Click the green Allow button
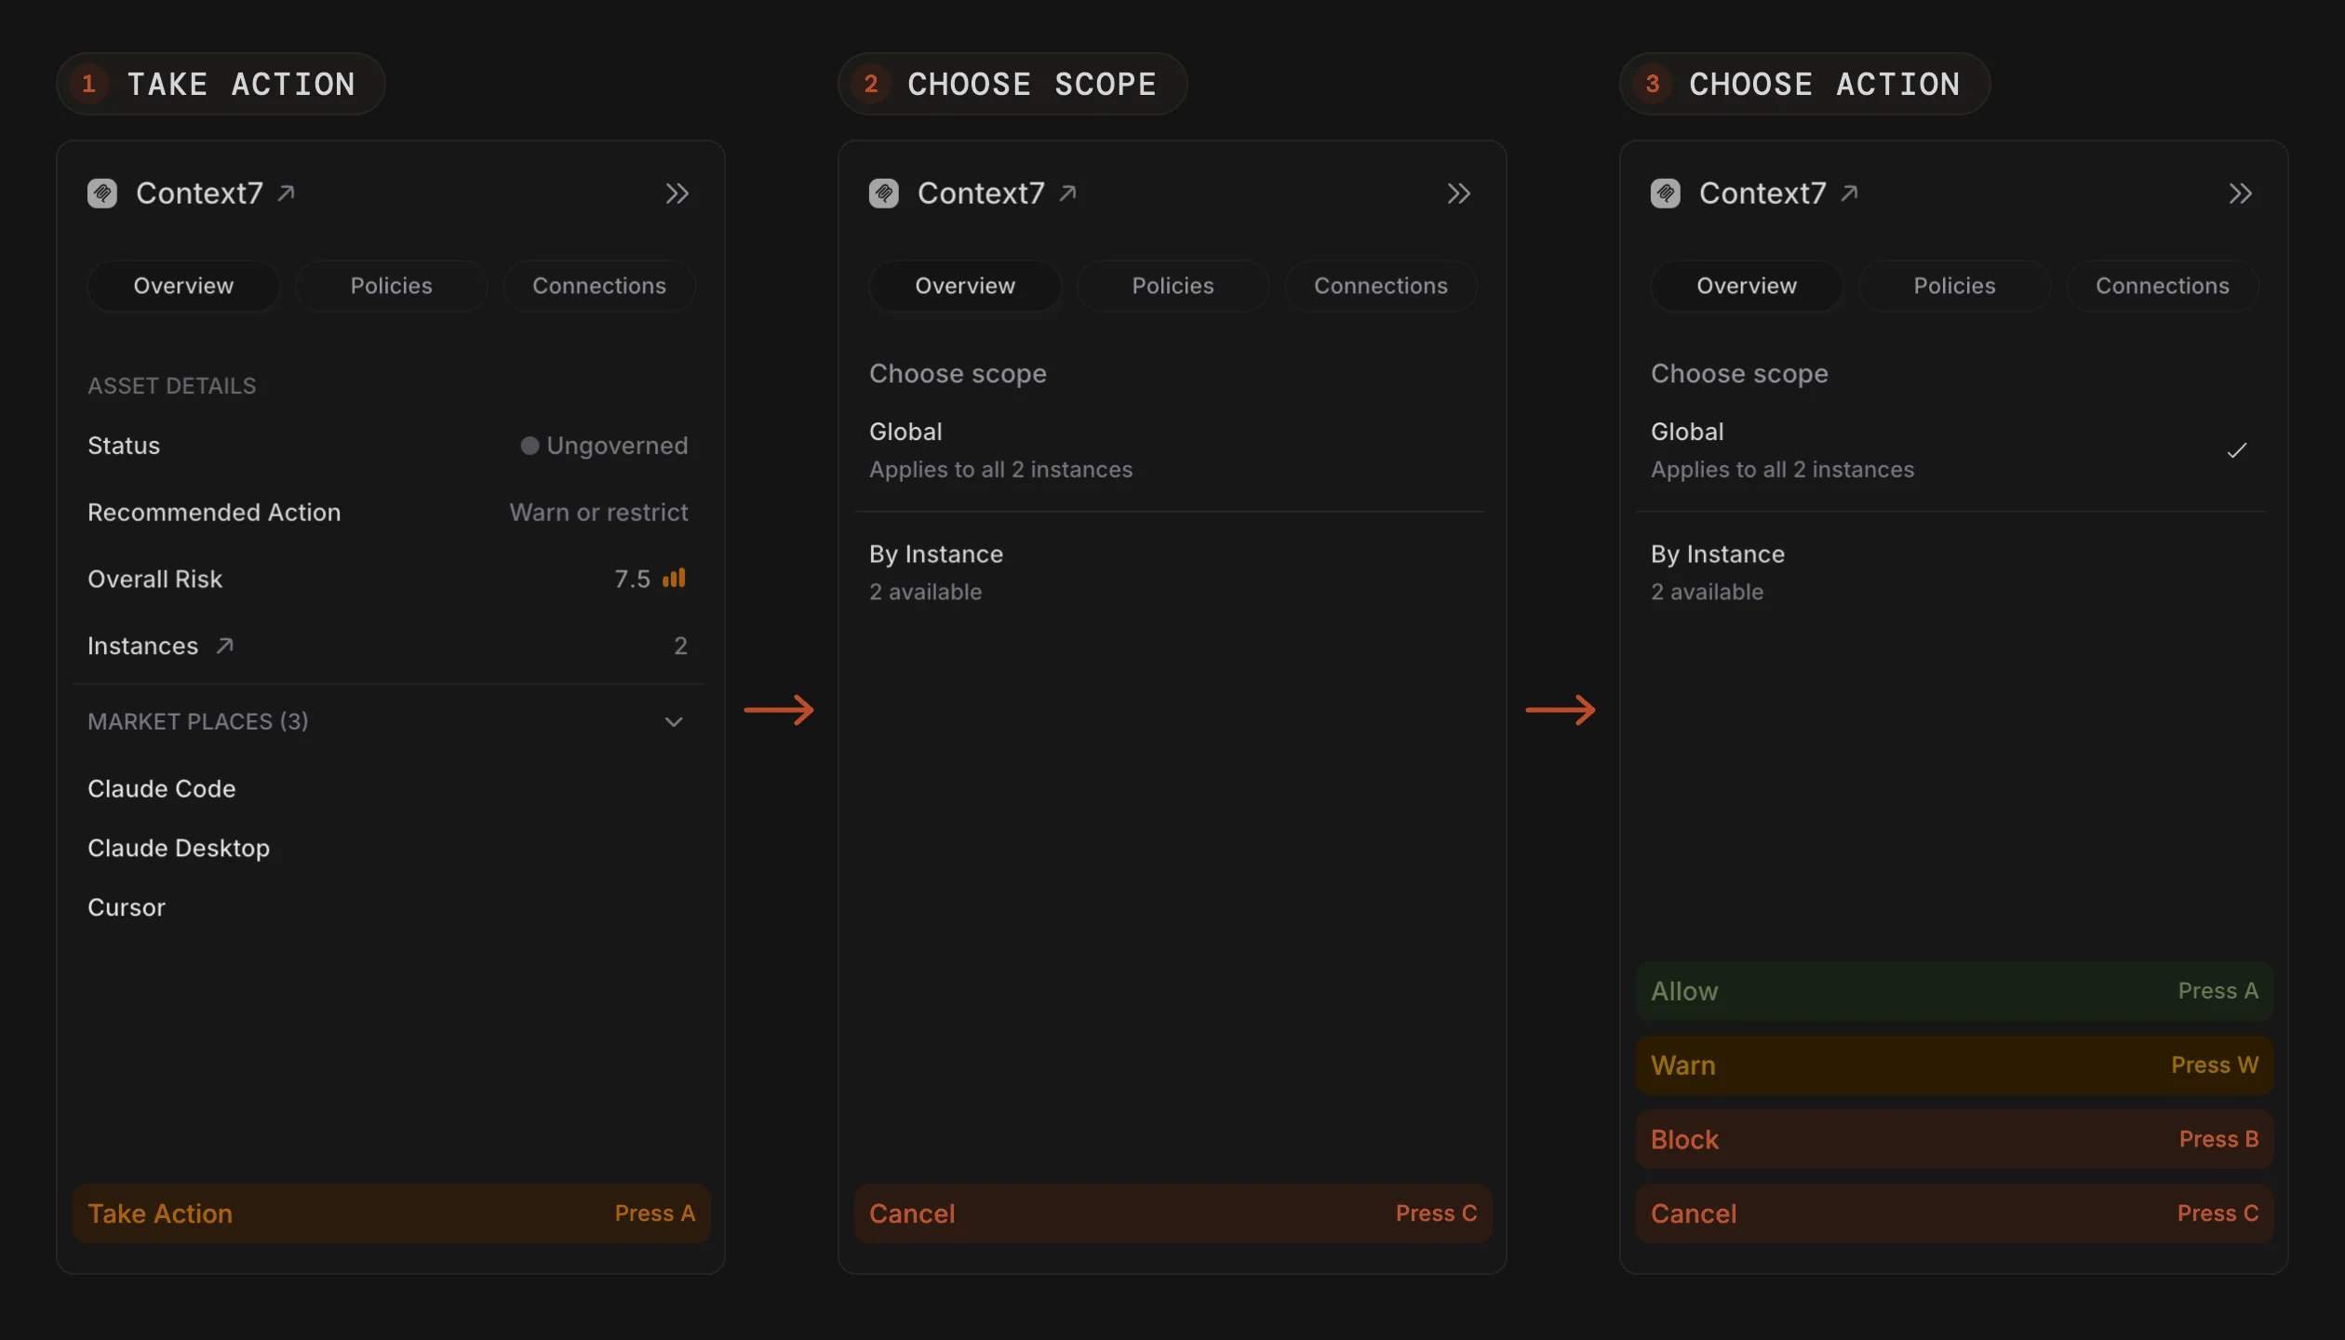The width and height of the screenshot is (2345, 1340). [1954, 991]
